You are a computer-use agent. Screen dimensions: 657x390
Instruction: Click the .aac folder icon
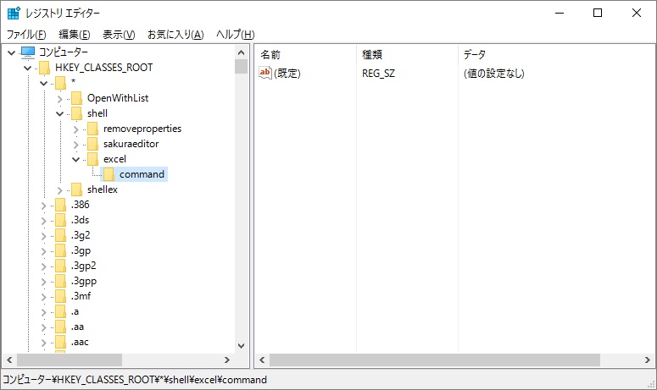tap(61, 343)
